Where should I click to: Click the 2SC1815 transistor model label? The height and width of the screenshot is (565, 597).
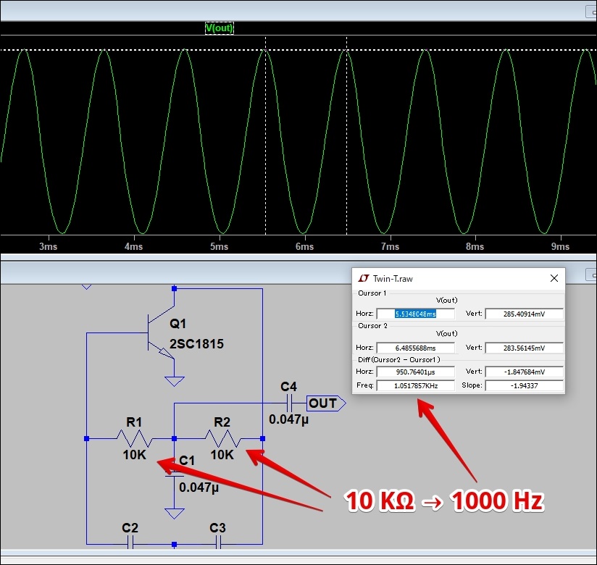tap(196, 344)
